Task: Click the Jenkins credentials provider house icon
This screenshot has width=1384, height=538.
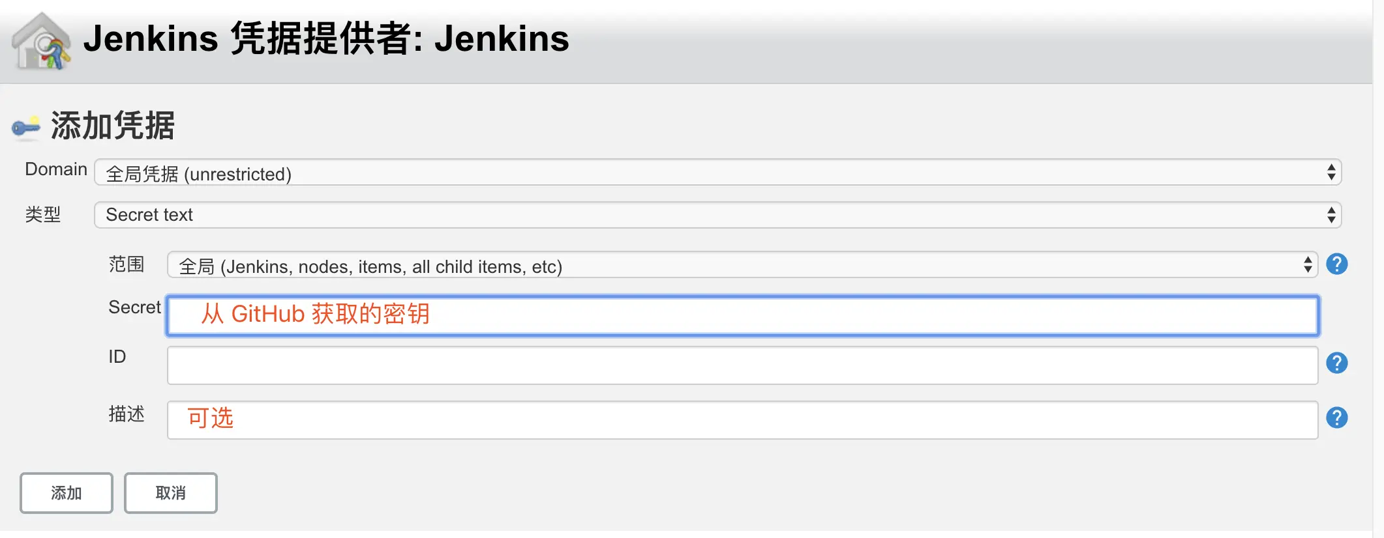Action: [x=41, y=41]
